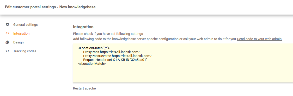The image size is (293, 96).
Task: Click the gear icon for General settings
Action: [x=7, y=24]
